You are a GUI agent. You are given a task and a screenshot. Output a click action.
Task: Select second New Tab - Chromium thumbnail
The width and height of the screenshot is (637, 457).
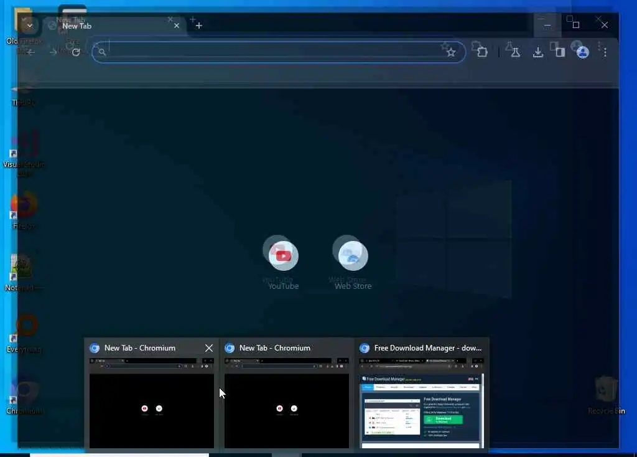pos(286,403)
